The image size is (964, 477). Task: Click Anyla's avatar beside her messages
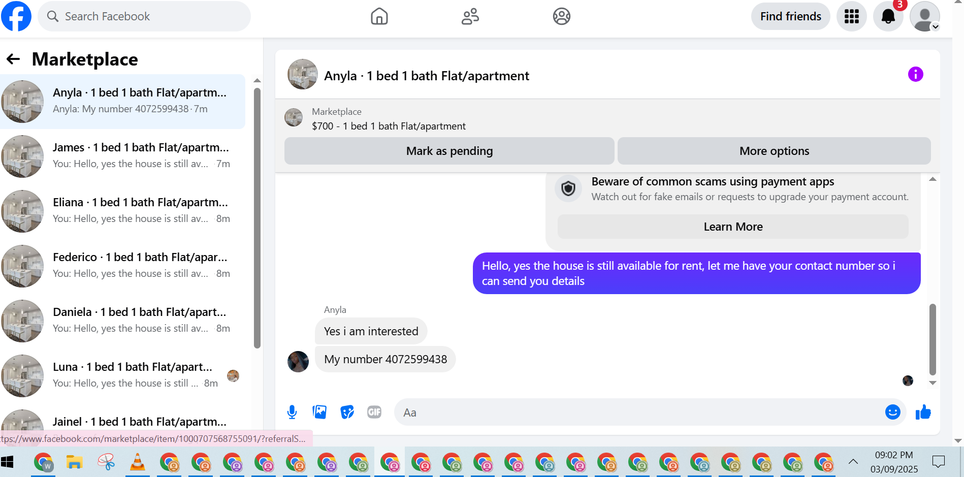tap(298, 362)
